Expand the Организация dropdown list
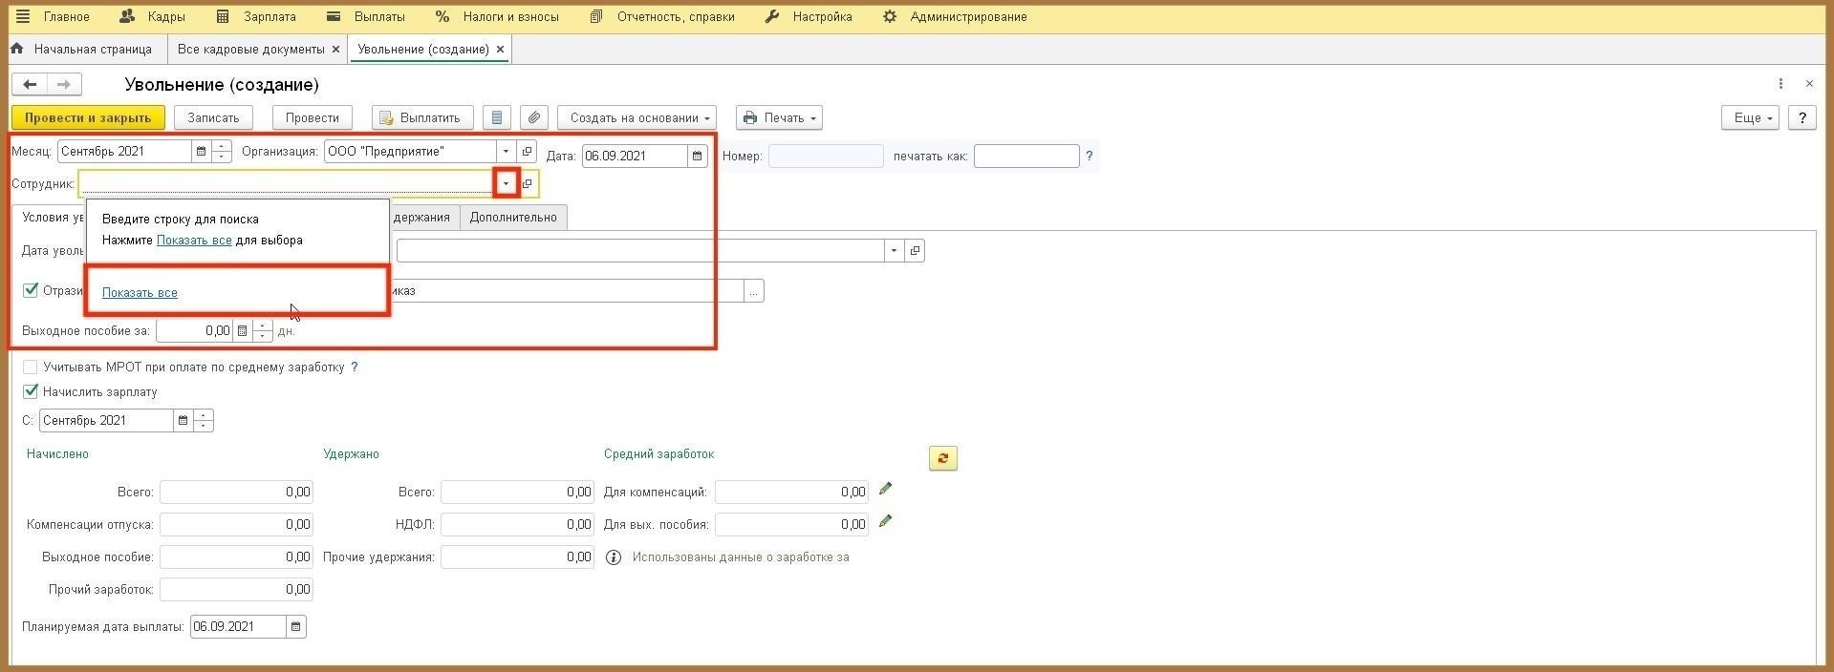 506,151
